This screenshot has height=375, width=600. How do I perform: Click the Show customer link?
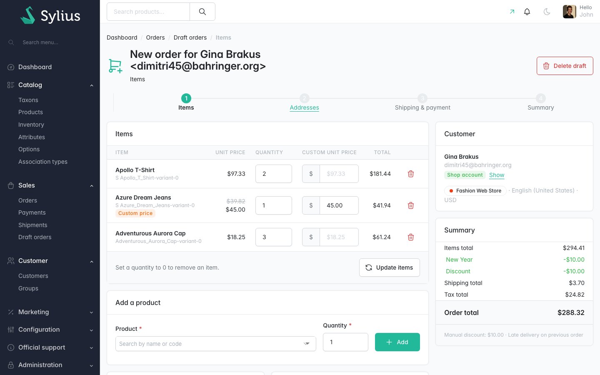pos(497,175)
